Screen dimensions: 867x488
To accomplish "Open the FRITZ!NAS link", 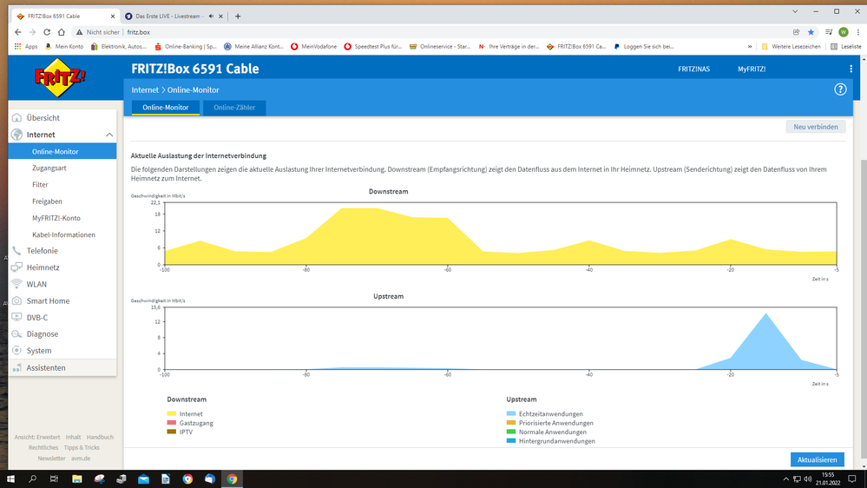I will [694, 69].
